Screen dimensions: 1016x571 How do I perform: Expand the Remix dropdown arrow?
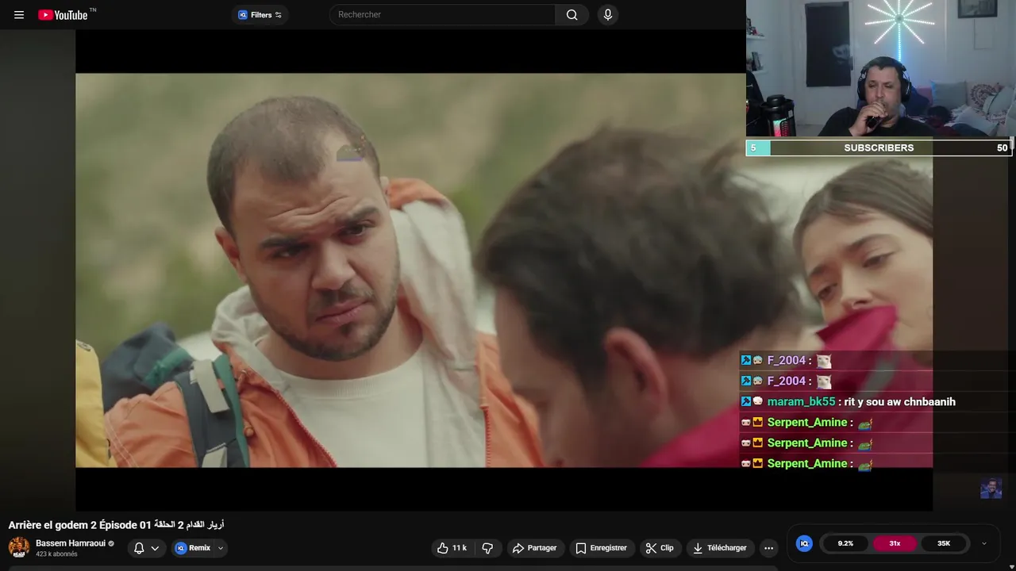pos(221,548)
